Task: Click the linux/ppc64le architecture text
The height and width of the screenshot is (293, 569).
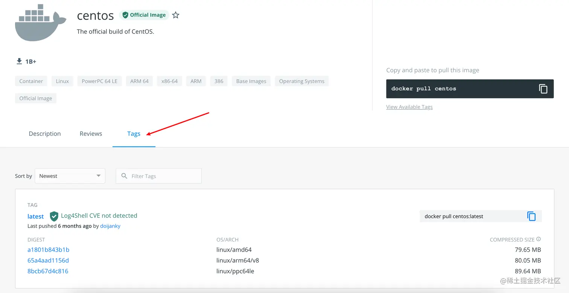Action: click(x=235, y=271)
